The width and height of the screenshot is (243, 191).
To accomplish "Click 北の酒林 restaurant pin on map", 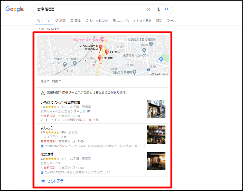I will click(99, 58).
